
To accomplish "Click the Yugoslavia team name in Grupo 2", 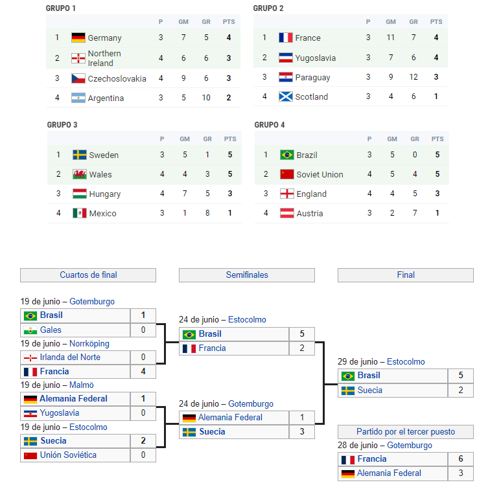I will pos(316,58).
